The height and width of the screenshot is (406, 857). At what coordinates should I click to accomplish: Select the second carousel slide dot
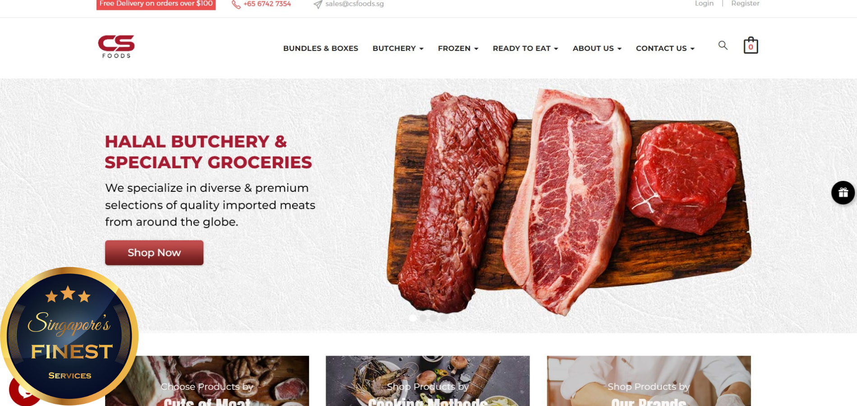[423, 318]
